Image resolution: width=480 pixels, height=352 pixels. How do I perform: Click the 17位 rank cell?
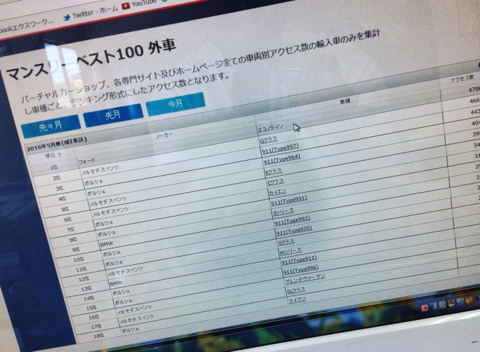[x=97, y=327]
